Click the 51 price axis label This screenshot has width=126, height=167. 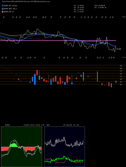point(121,77)
